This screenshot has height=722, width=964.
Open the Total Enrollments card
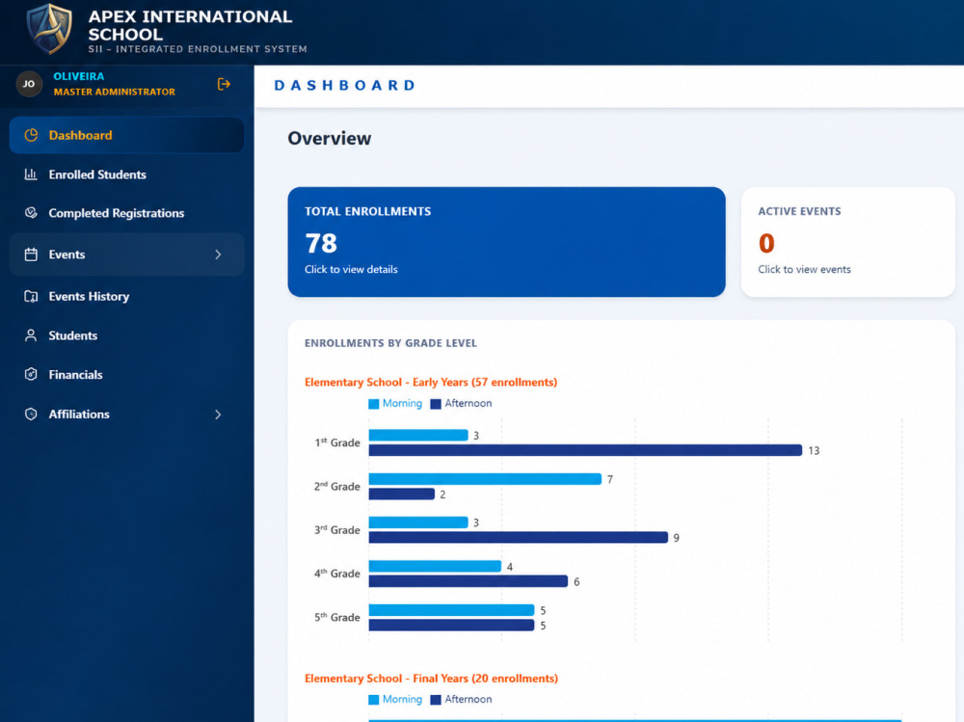[x=507, y=242]
